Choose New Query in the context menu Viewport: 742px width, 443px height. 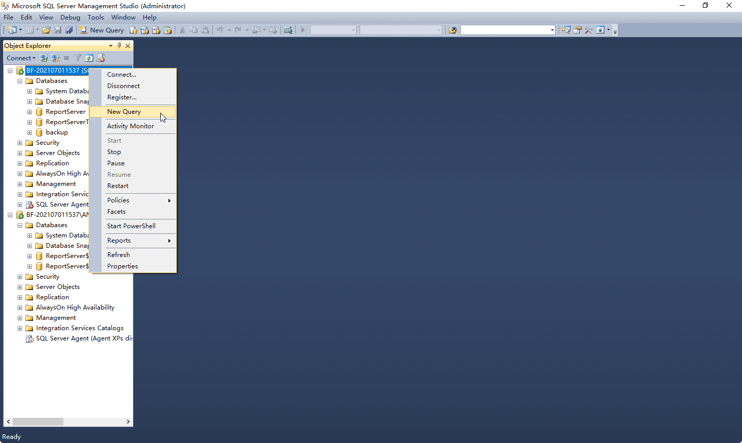(x=133, y=112)
